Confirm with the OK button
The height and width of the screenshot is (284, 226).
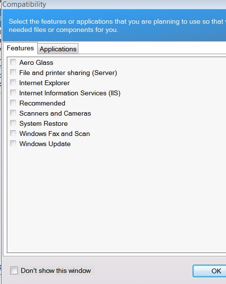click(210, 271)
